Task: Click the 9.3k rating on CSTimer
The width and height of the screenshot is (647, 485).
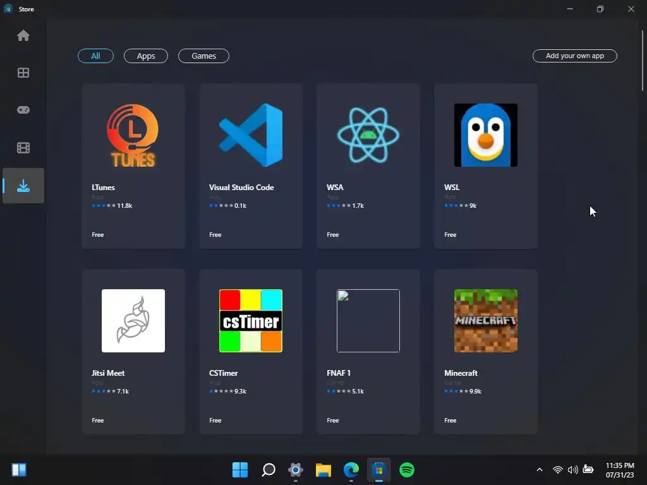Action: 240,391
